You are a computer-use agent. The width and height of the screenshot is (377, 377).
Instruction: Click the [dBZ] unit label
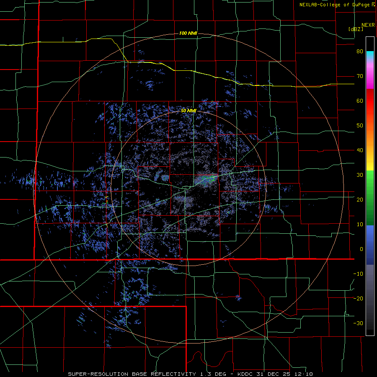pos(356,29)
